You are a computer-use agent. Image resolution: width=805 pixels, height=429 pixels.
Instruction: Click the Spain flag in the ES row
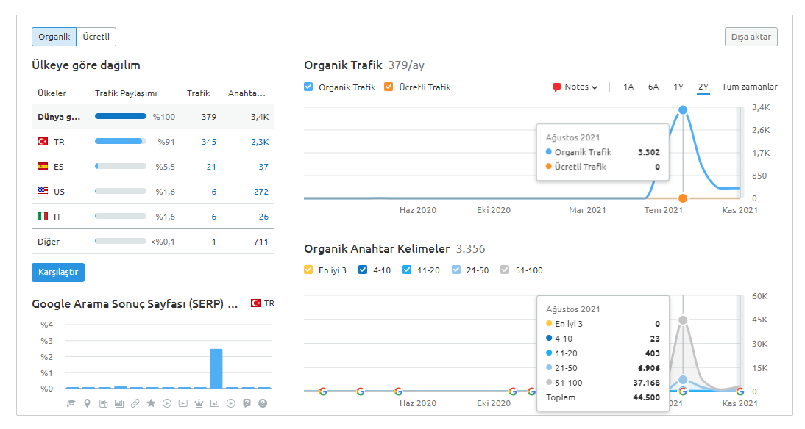coord(43,167)
